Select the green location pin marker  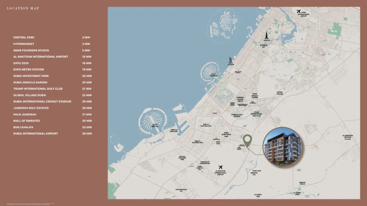pos(248,139)
